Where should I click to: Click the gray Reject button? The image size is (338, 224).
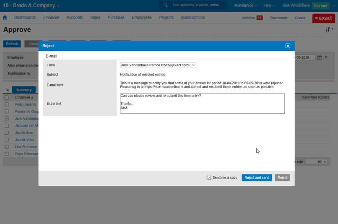[x=282, y=178]
